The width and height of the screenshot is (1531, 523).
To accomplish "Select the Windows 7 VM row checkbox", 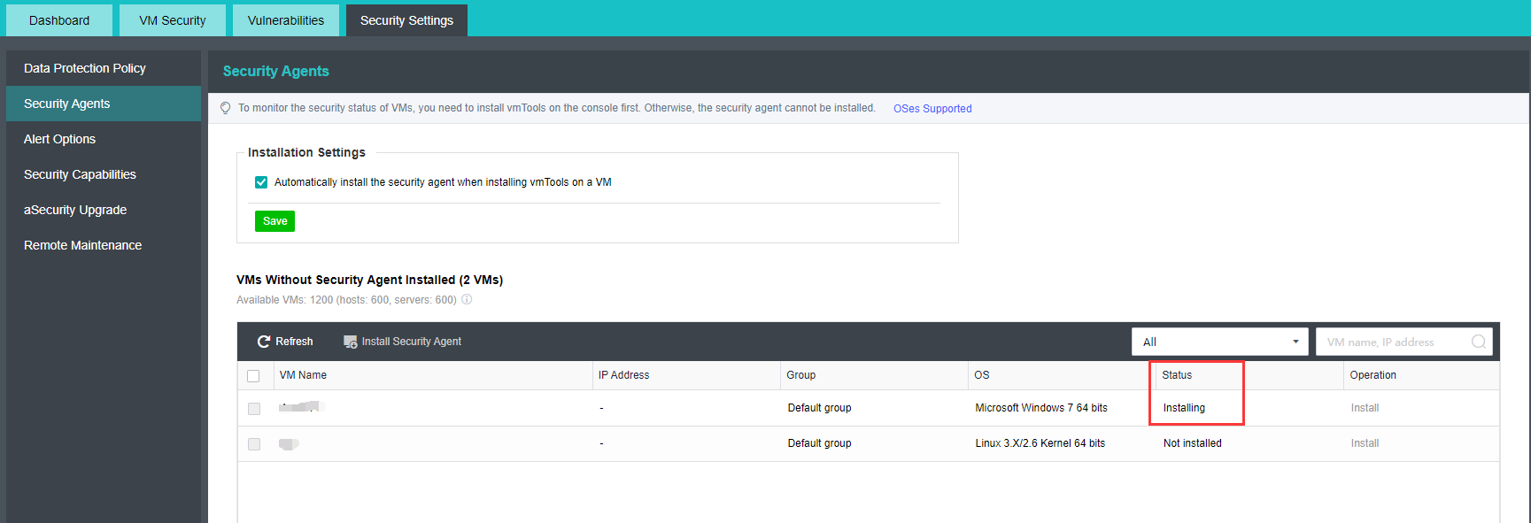I will point(254,409).
